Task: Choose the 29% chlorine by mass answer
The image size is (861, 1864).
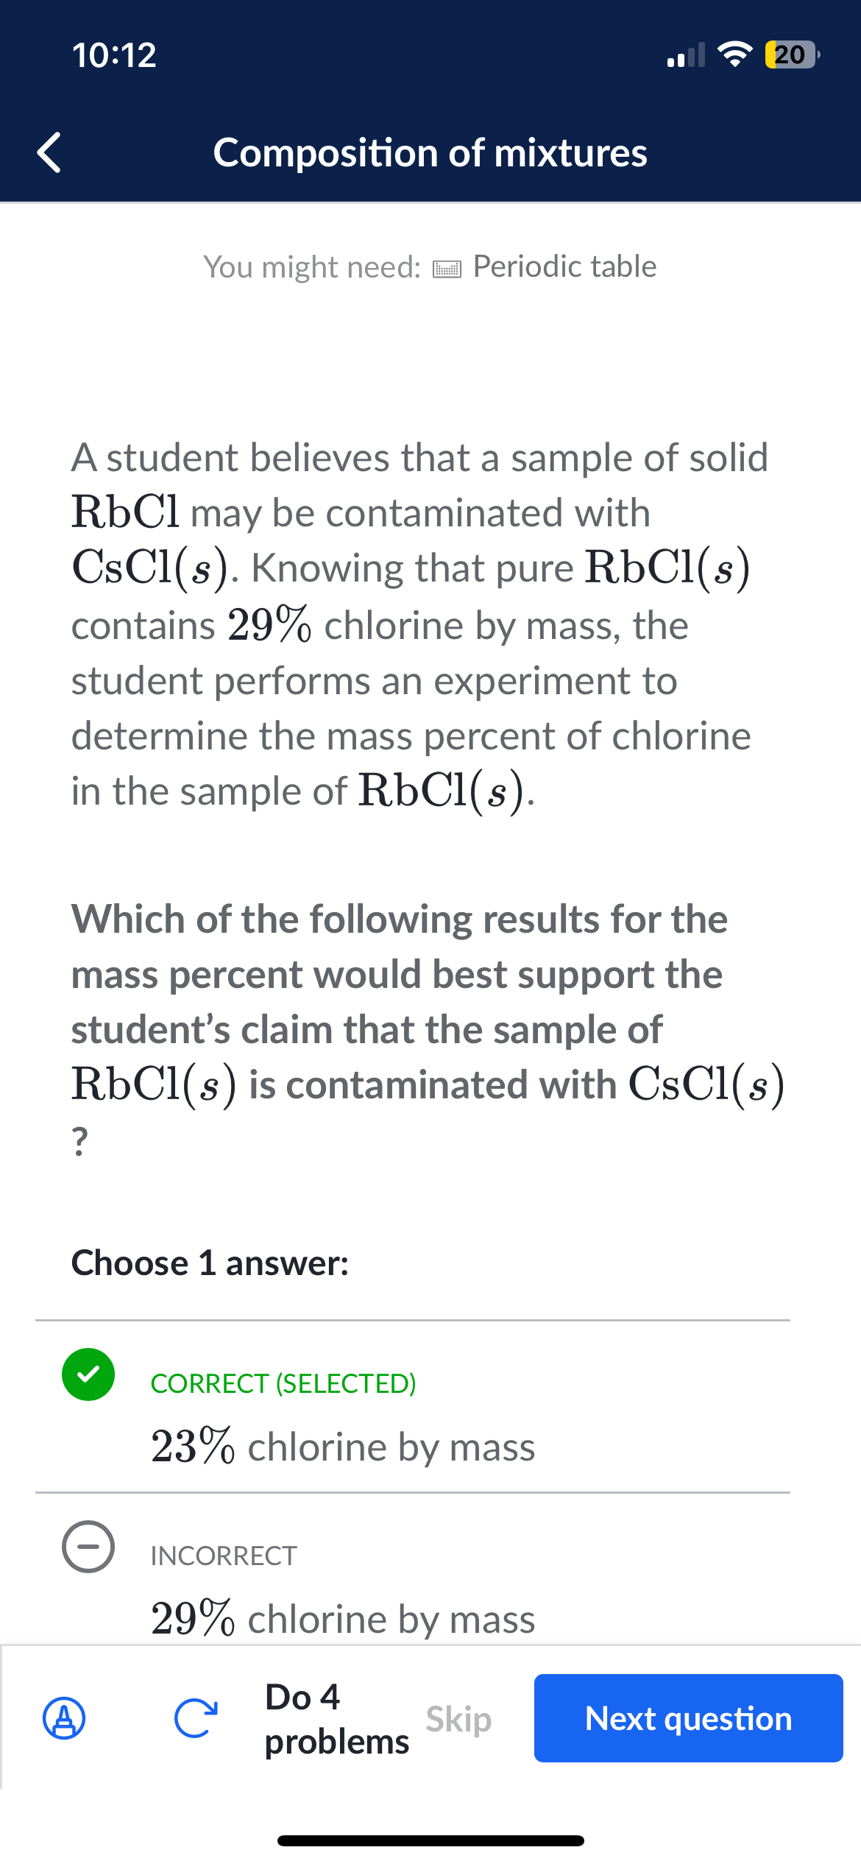Action: click(x=343, y=1618)
